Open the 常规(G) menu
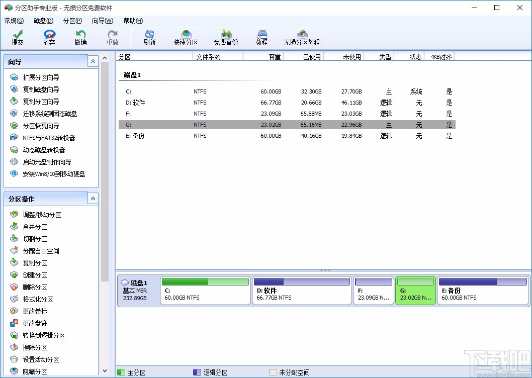This screenshot has height=378, width=532. [x=14, y=21]
